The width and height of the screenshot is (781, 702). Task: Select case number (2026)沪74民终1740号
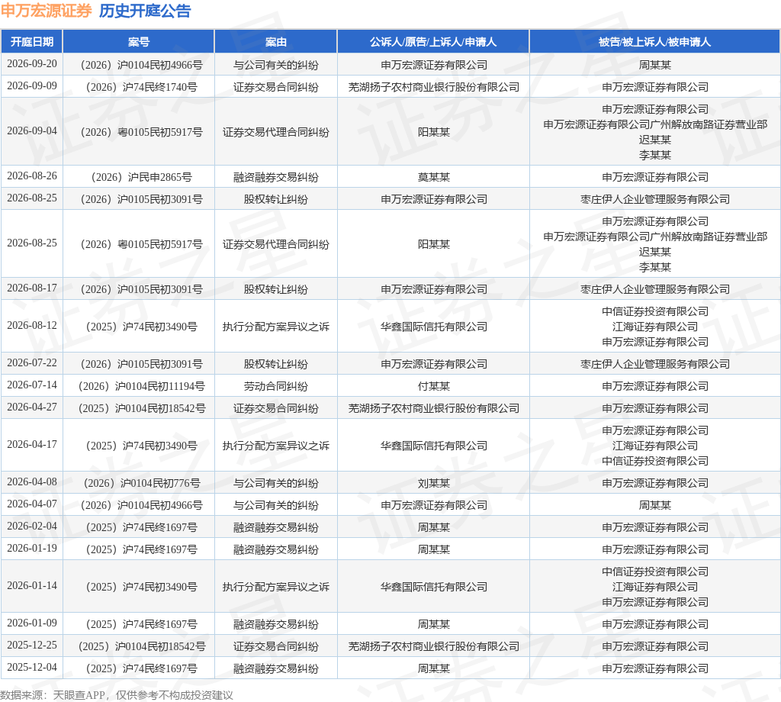tap(141, 87)
